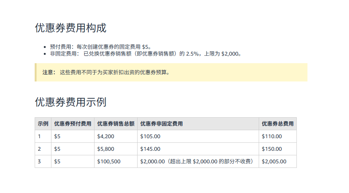Select the 优惠券预付费用 column header
Viewport: 349px width, 193px height.
73,124
